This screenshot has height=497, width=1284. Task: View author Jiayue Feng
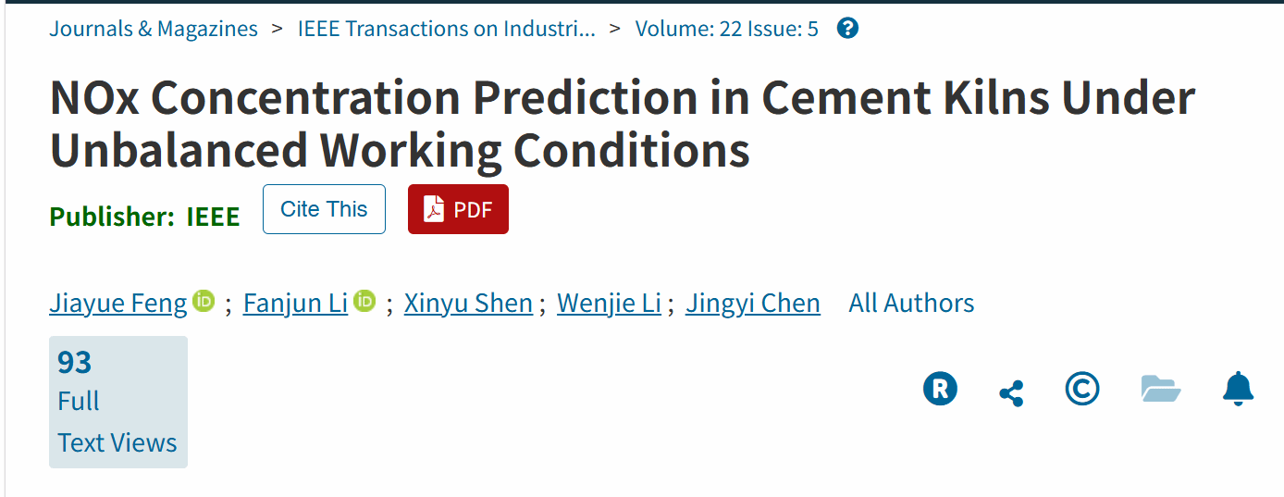coord(118,304)
